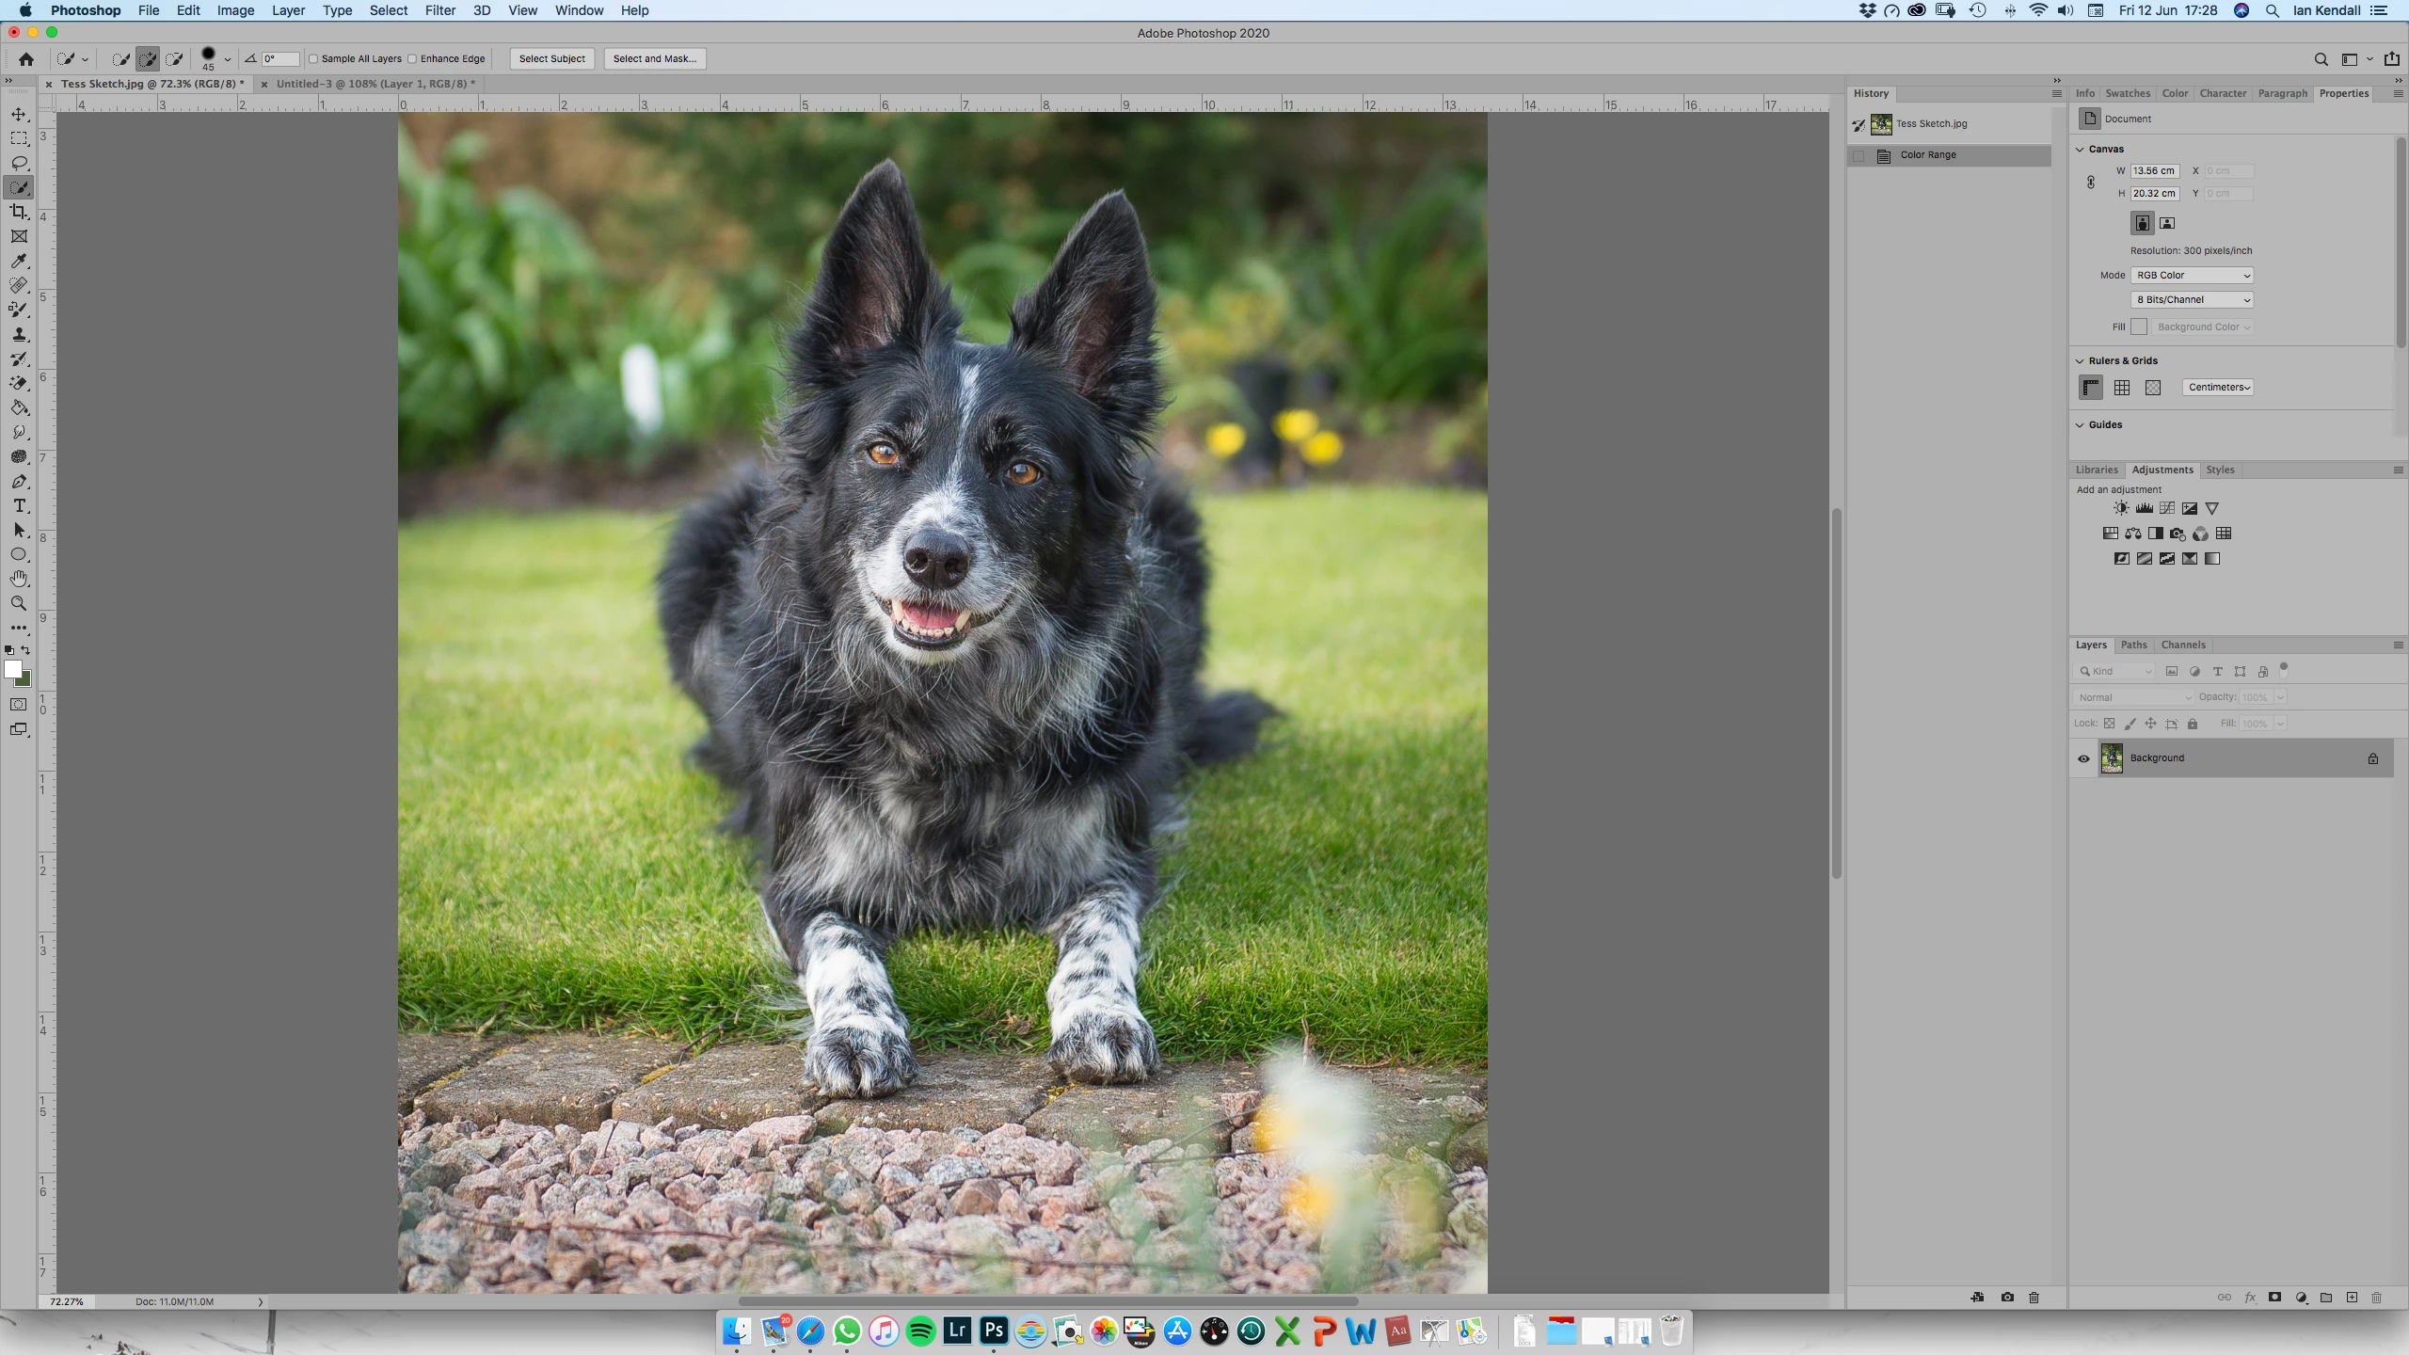The width and height of the screenshot is (2409, 1355).
Task: Select the Clone Stamp tool
Action: pyautogui.click(x=19, y=334)
